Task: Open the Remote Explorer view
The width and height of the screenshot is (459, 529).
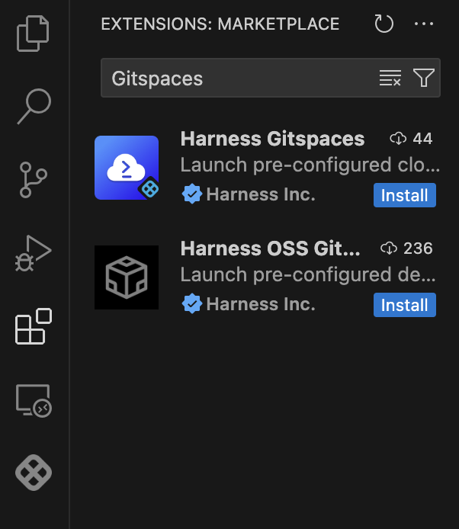Action: [x=34, y=401]
